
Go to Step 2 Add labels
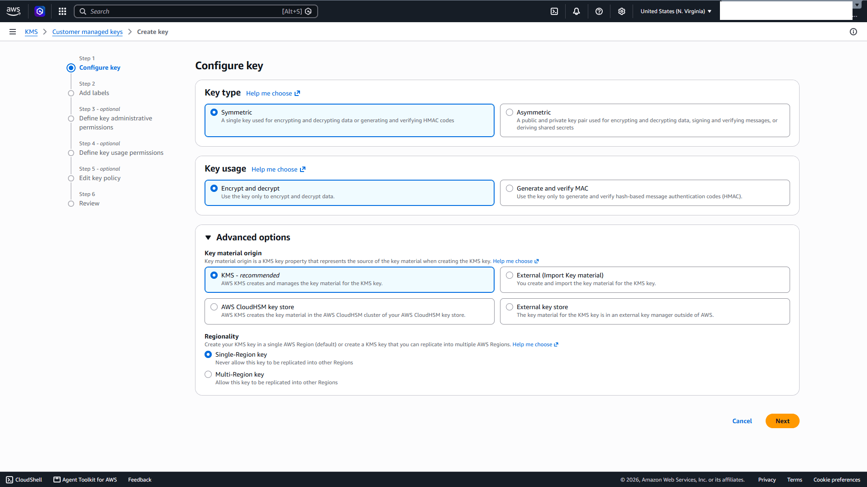[94, 93]
